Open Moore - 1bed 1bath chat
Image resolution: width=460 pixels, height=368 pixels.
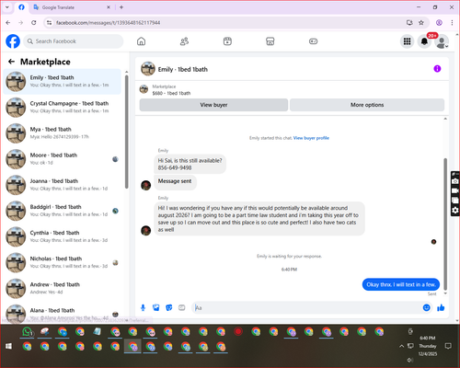63,159
